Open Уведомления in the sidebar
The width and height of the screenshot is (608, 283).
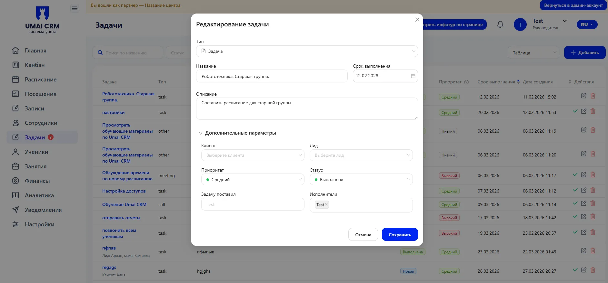click(43, 210)
